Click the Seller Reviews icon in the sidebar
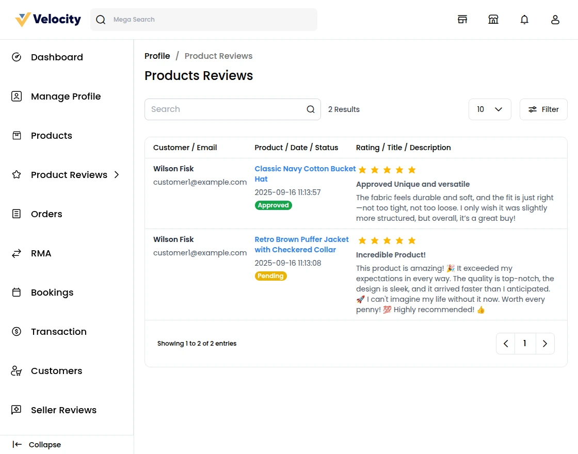 tap(17, 410)
